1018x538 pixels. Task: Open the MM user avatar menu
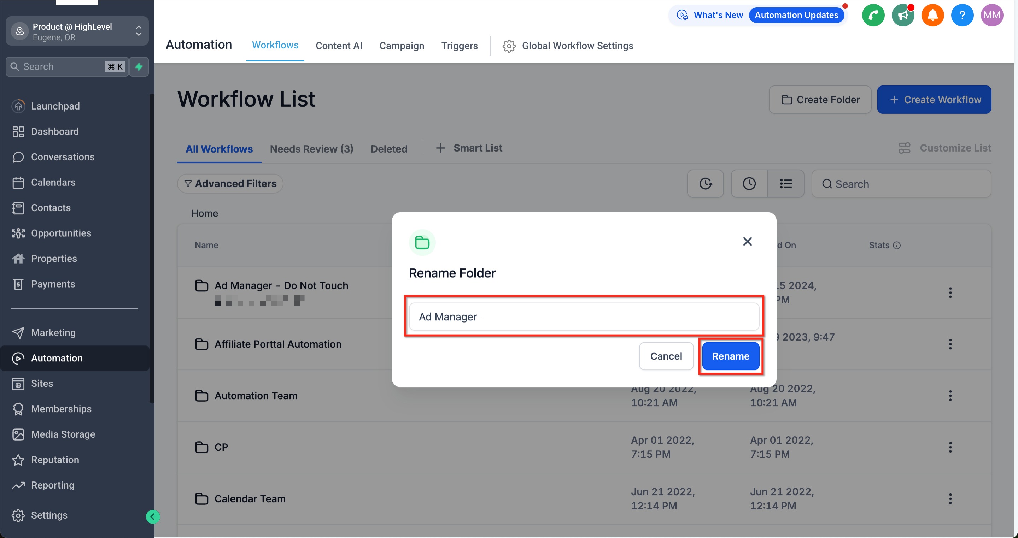[x=991, y=16]
